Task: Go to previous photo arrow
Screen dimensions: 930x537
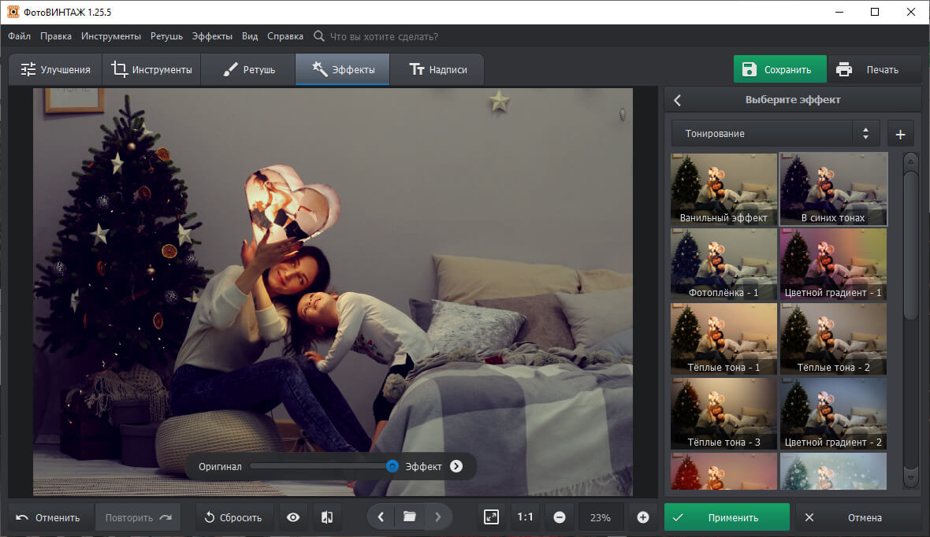Action: (x=381, y=517)
